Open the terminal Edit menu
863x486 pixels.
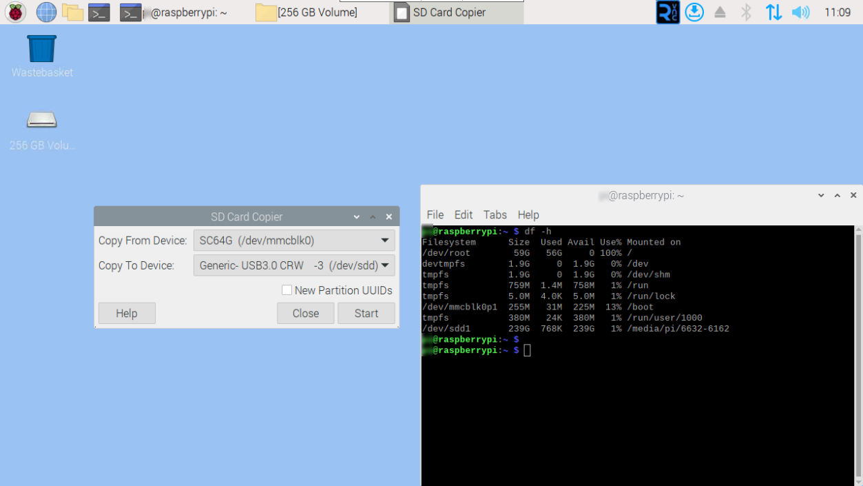(x=463, y=214)
